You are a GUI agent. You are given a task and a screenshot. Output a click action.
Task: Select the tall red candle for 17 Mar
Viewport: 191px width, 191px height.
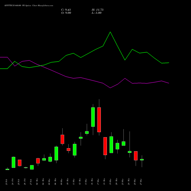pos(99,120)
